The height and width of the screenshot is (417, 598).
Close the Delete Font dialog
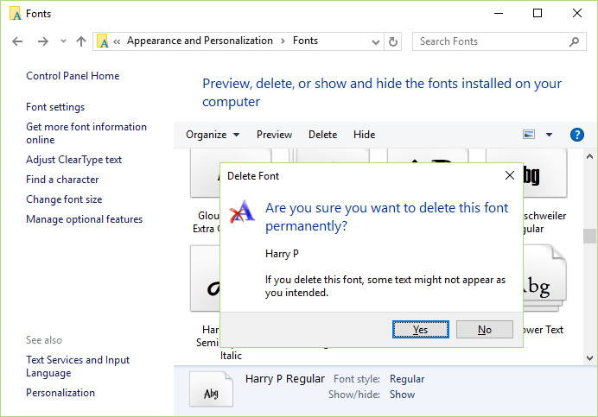click(x=510, y=175)
